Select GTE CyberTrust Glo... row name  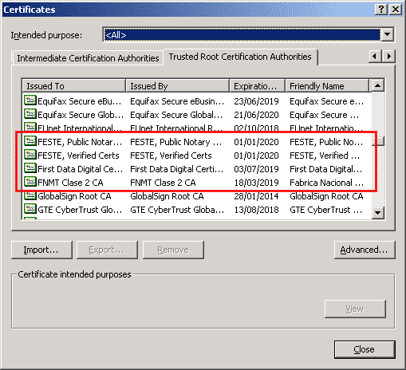pyautogui.click(x=80, y=210)
